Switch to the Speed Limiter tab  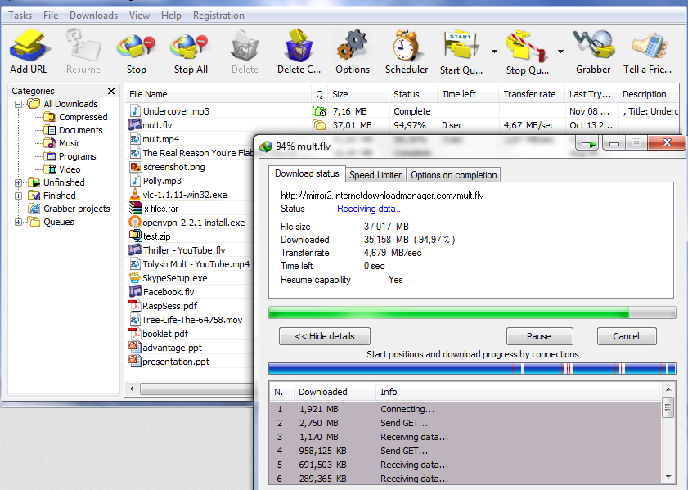coord(375,174)
